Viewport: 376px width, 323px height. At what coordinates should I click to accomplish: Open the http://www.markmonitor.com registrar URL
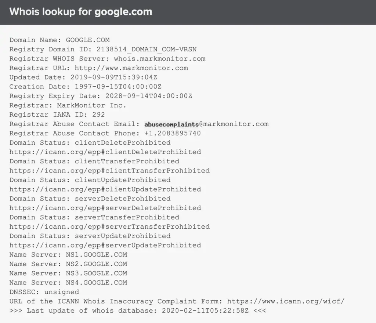131,68
